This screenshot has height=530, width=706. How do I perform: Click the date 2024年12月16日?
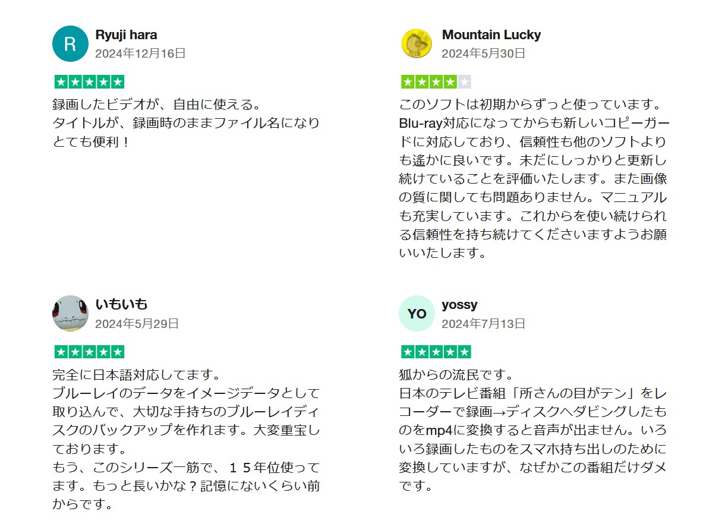coord(140,53)
